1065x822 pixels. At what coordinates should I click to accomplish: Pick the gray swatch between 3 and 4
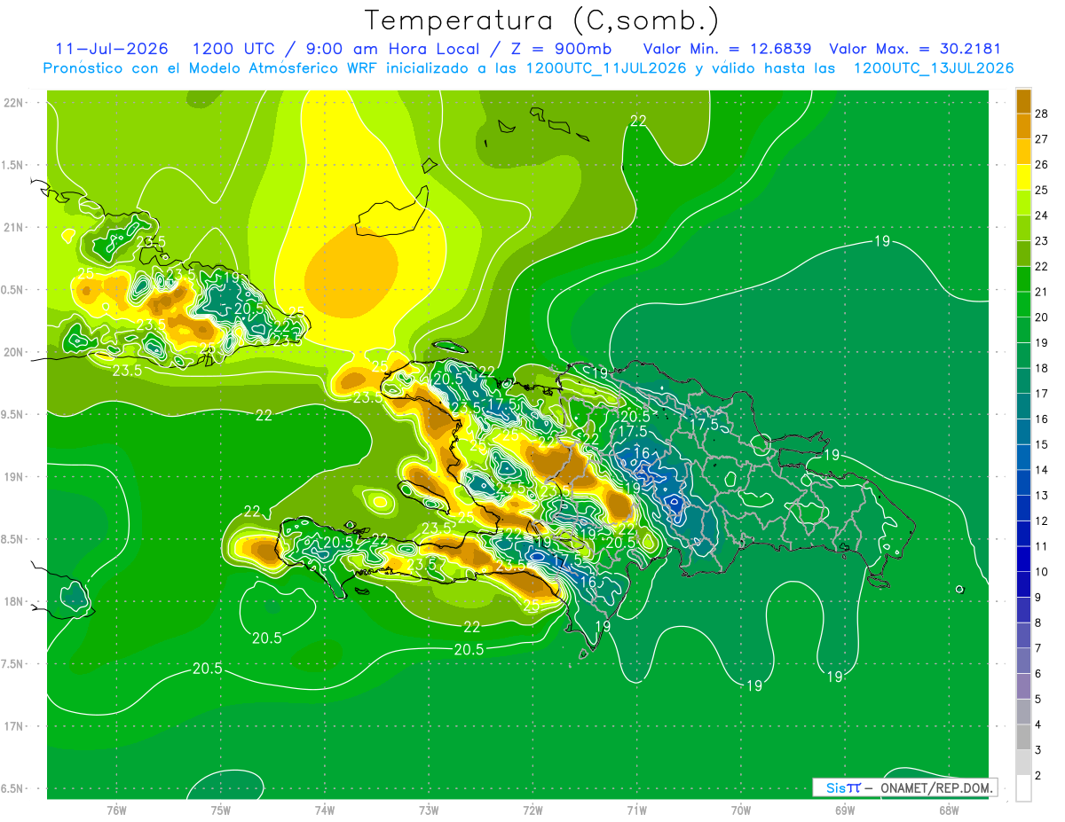click(x=1023, y=737)
